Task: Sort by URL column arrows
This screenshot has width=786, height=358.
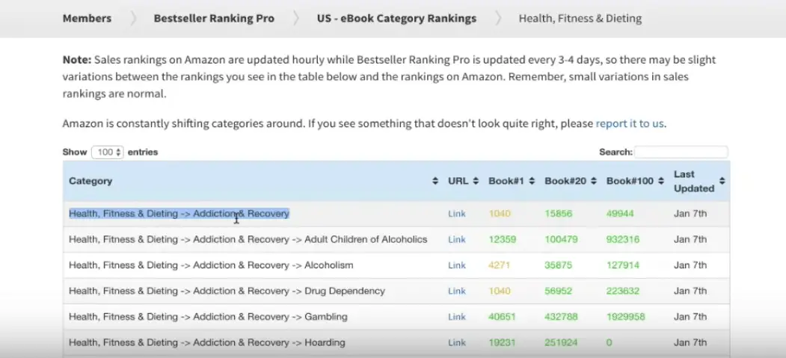Action: pos(476,182)
